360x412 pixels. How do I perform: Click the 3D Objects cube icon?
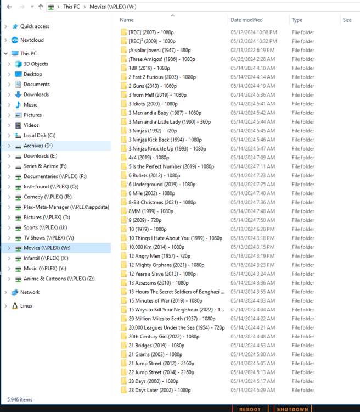18,64
